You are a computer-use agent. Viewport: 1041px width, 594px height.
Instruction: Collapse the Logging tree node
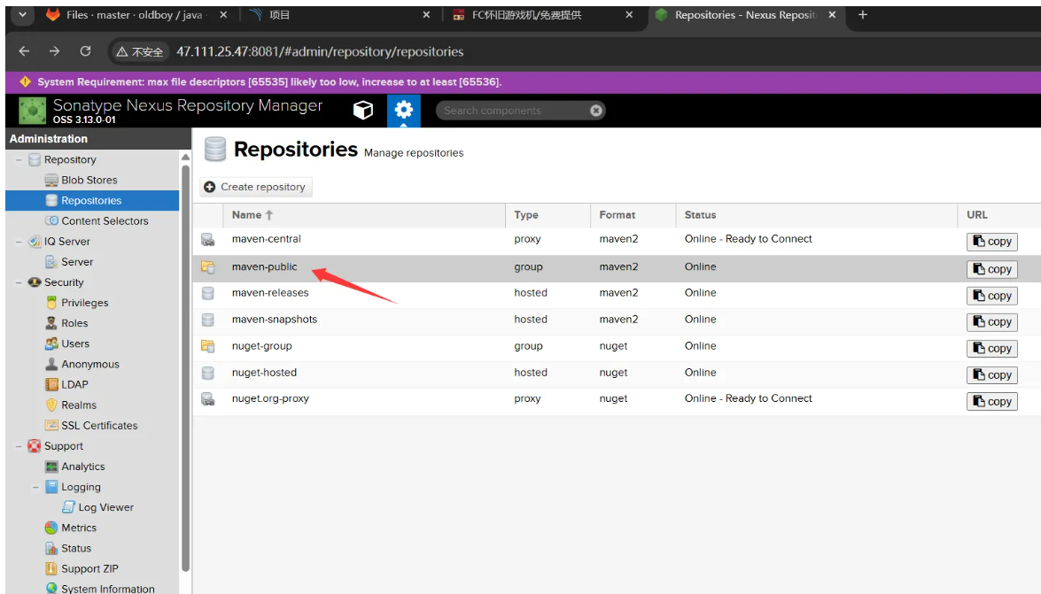tap(35, 487)
